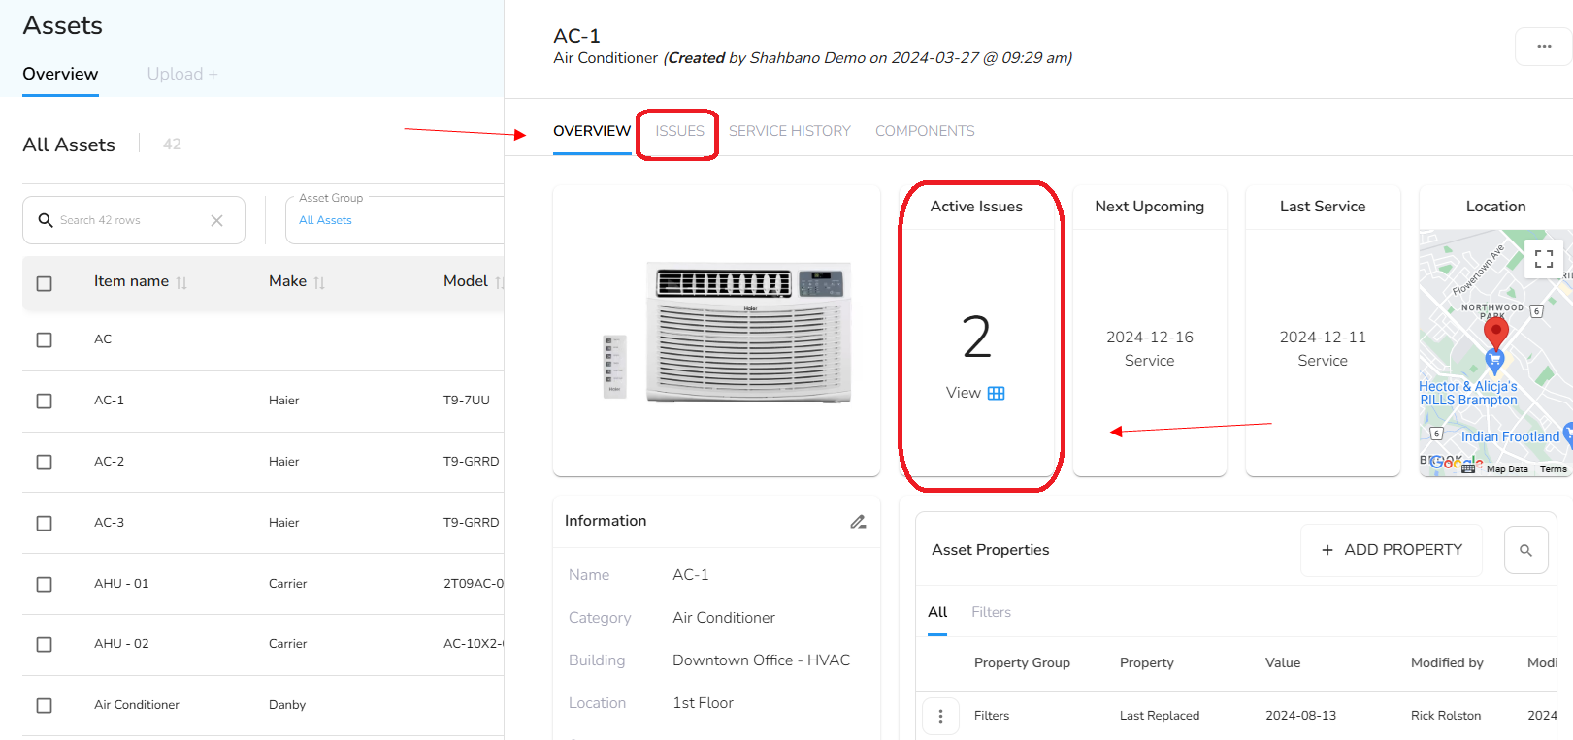Select the All tab in Asset Properties

coord(937,612)
